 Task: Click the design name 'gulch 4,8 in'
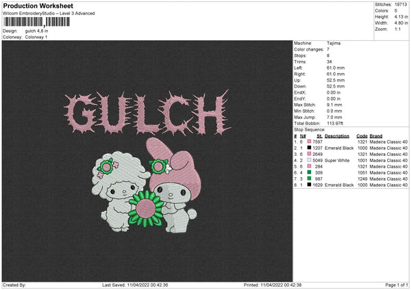(36, 31)
